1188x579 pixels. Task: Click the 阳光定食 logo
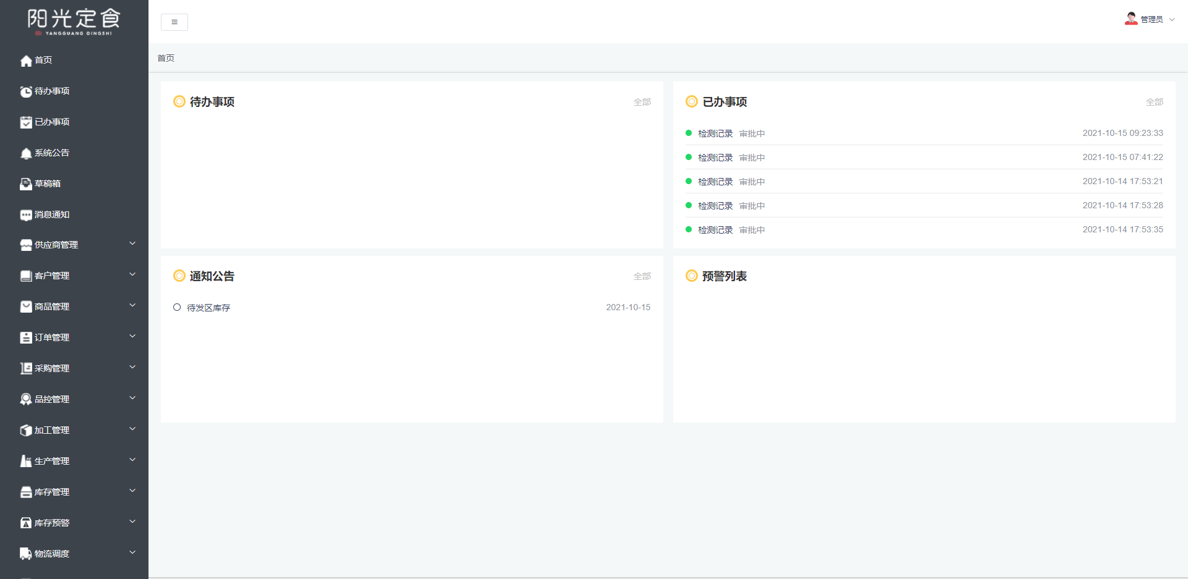coord(74,21)
